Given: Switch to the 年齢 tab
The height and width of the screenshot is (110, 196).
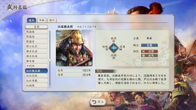Looking at the screenshot, I should point(42,20).
